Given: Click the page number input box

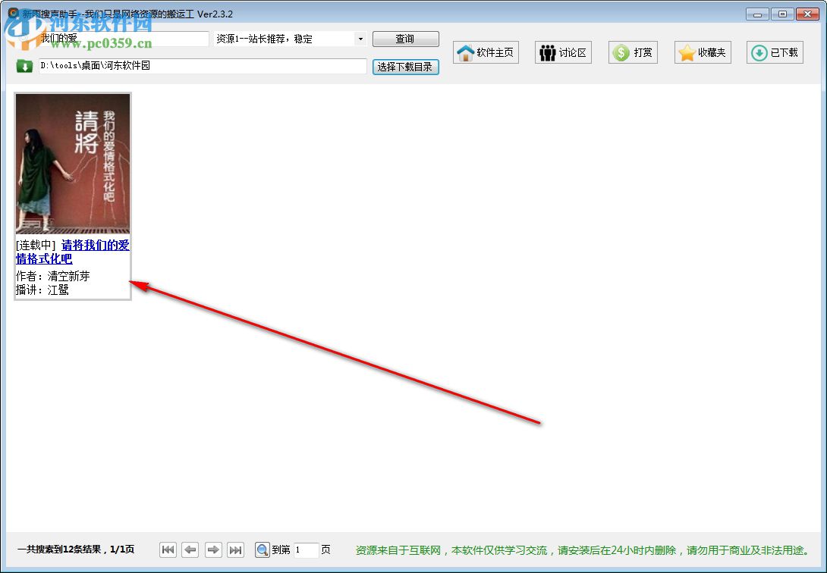Looking at the screenshot, I should 306,550.
